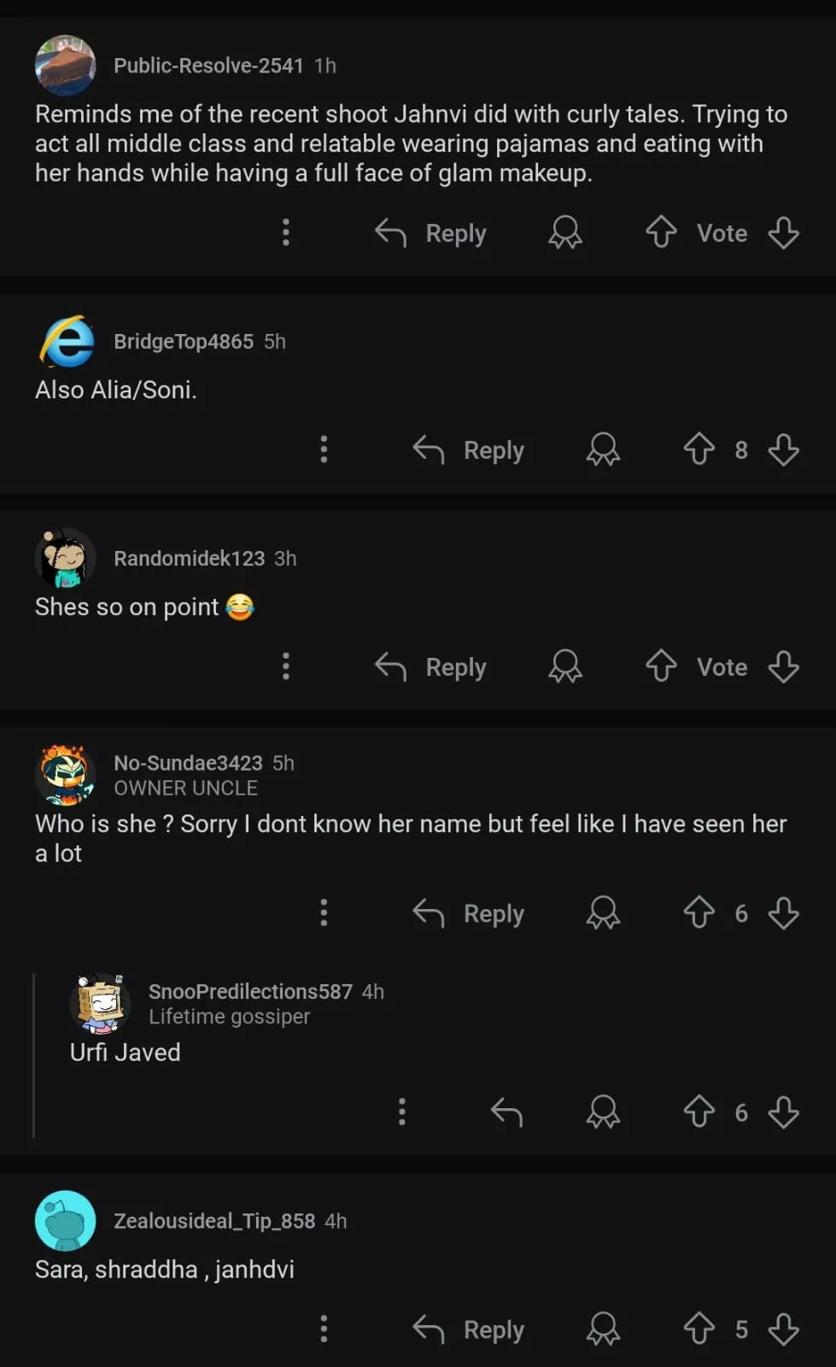Screen dimensions: 836x1367
Task: Reply to "Shes so on point" comment
Action: pyautogui.click(x=431, y=666)
